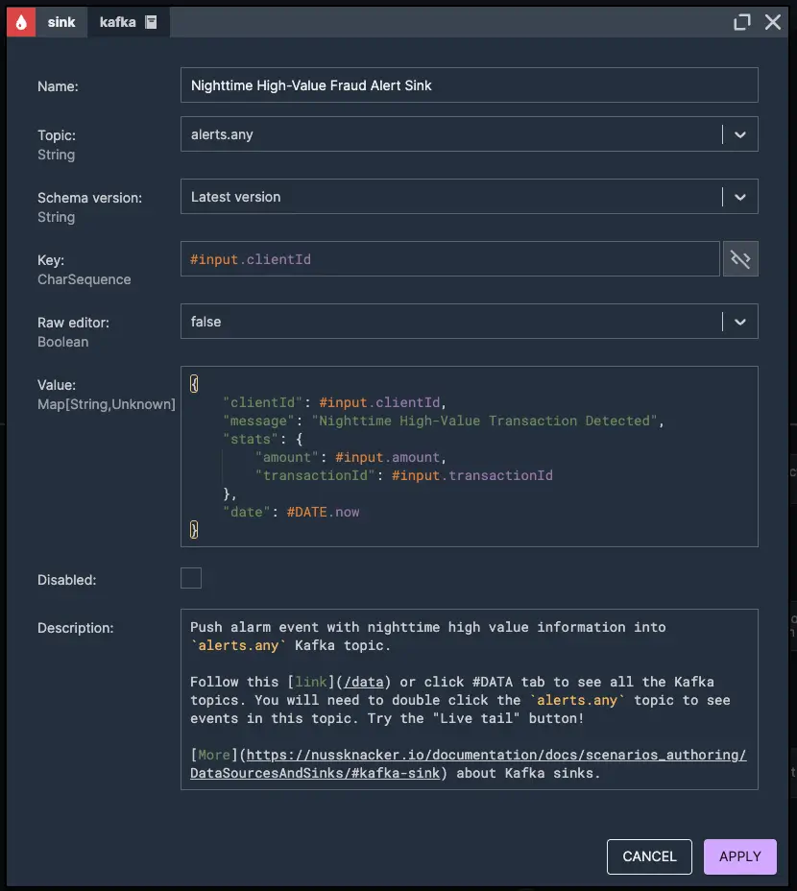Click the expand window icon

pyautogui.click(x=742, y=22)
